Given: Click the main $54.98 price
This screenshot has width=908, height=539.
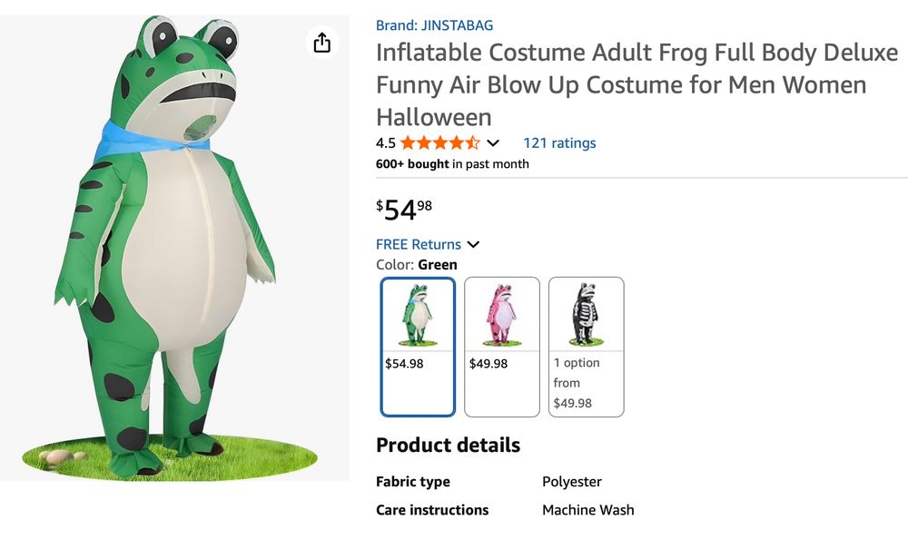Looking at the screenshot, I should click(404, 210).
